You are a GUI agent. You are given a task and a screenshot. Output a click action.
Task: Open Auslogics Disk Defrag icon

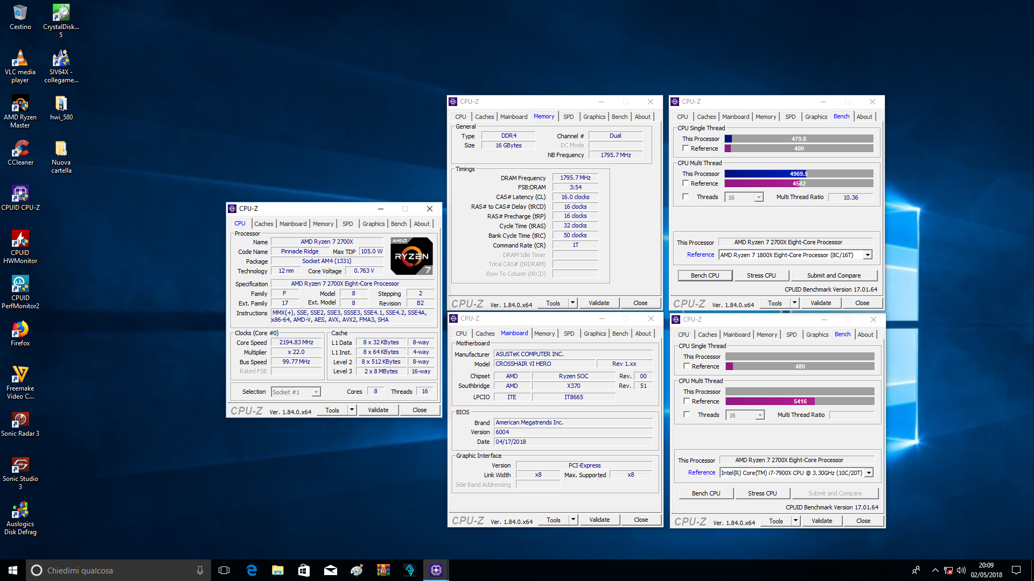[x=20, y=511]
